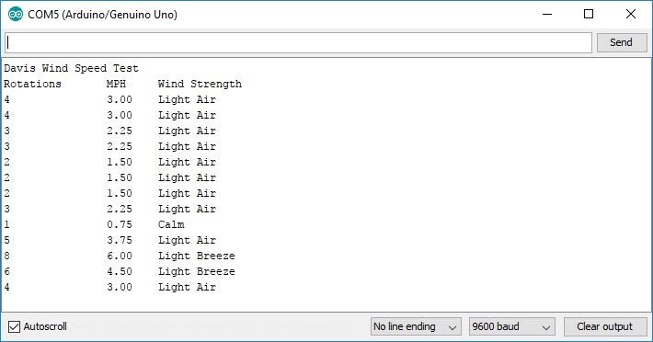Close the COM5 serial monitor window
This screenshot has height=342, width=653.
pos(631,14)
